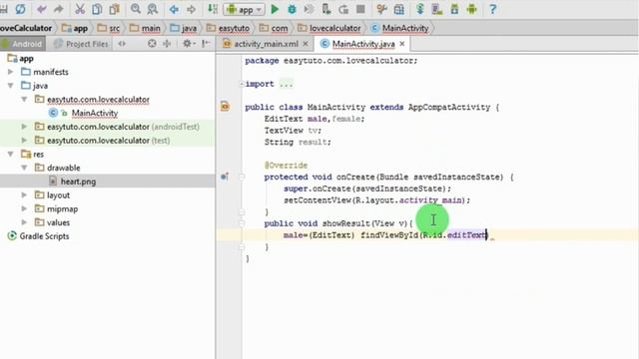Click the Make Project build icon
The height and width of the screenshot is (359, 639).
click(213, 9)
